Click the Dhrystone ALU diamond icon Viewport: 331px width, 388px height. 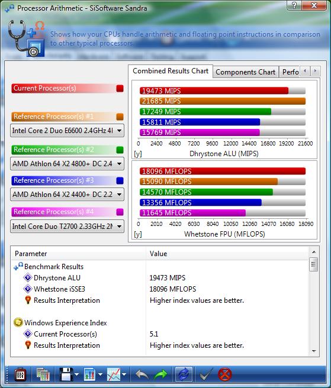coord(28,277)
